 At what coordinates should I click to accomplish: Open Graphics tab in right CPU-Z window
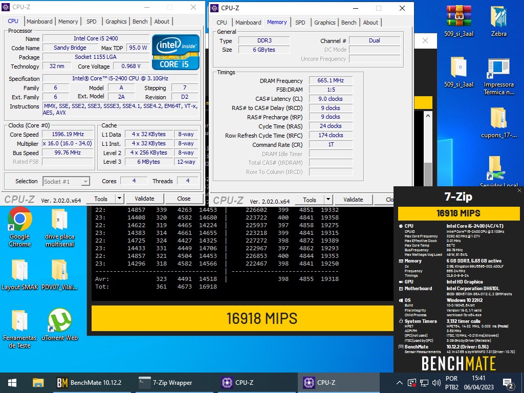click(x=324, y=23)
